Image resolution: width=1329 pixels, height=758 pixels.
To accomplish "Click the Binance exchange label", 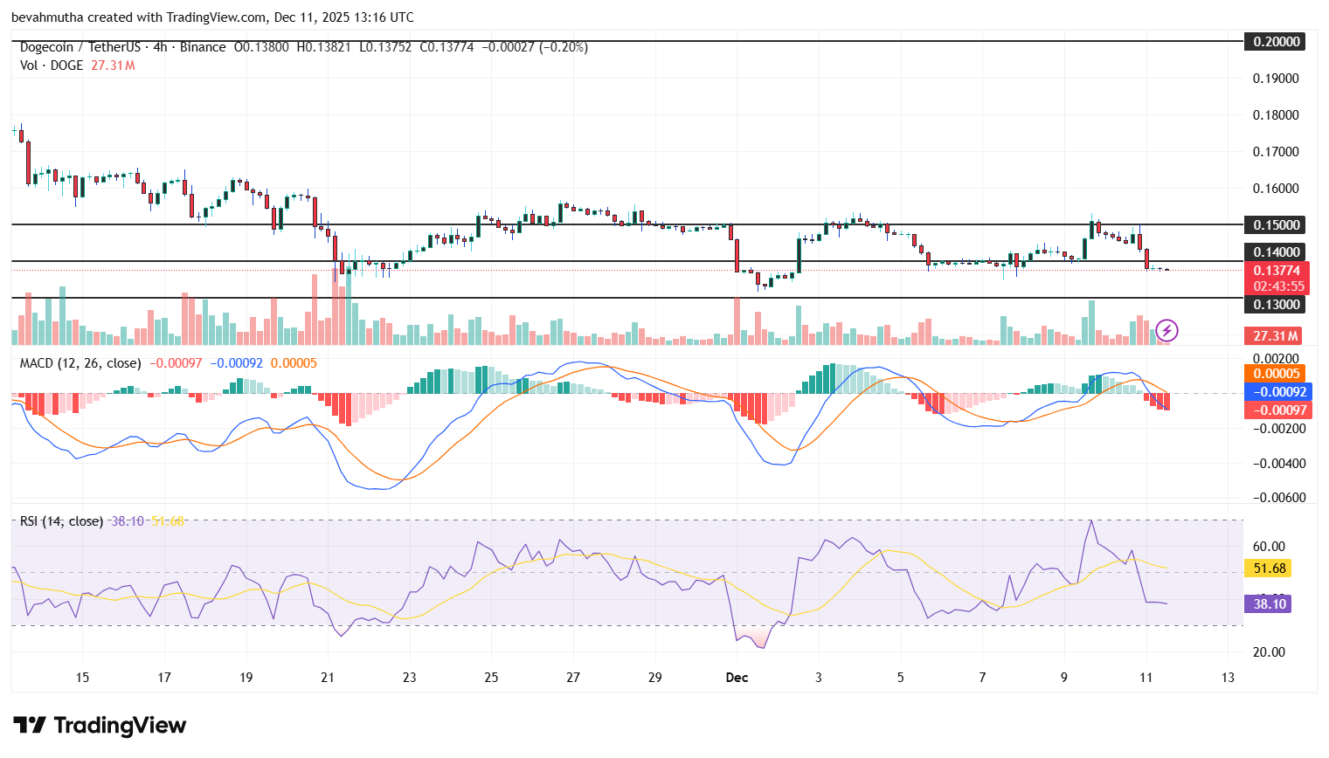I will pos(203,46).
